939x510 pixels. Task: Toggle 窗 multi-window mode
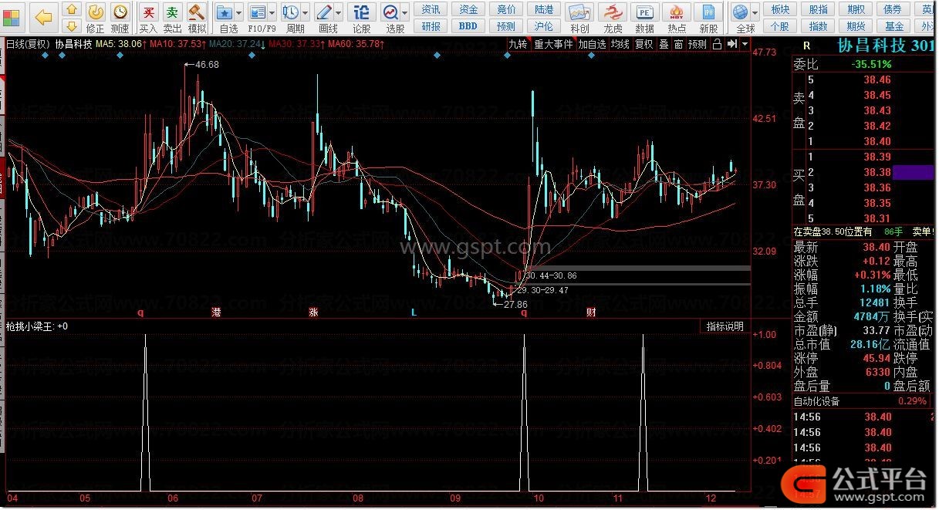coord(678,44)
